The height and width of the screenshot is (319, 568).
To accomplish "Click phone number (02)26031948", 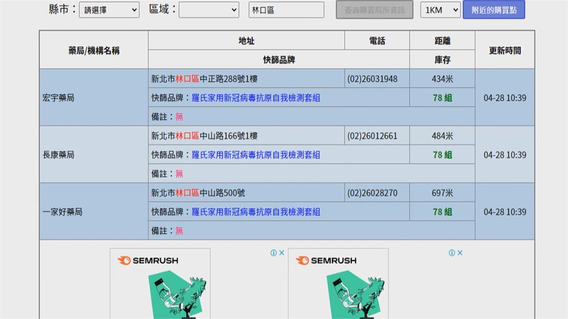I will point(372,79).
